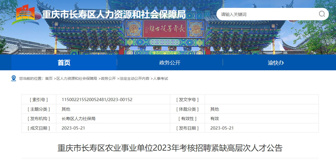The image size is (336, 163).
Task: Open 法定主动公开内容 breadcrumb link
Action: tap(134, 78)
